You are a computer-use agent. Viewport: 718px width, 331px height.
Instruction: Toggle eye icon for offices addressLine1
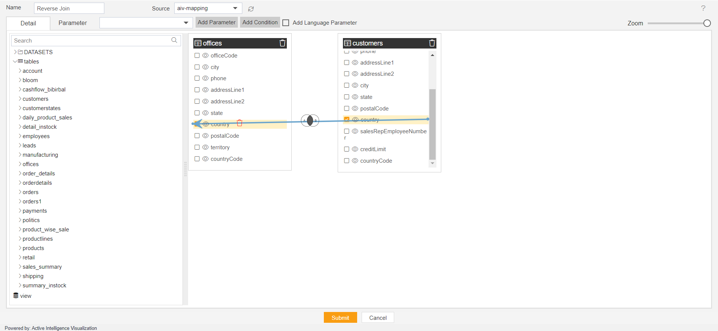coord(205,90)
